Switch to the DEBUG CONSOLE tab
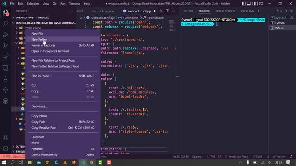 (x=226, y=11)
